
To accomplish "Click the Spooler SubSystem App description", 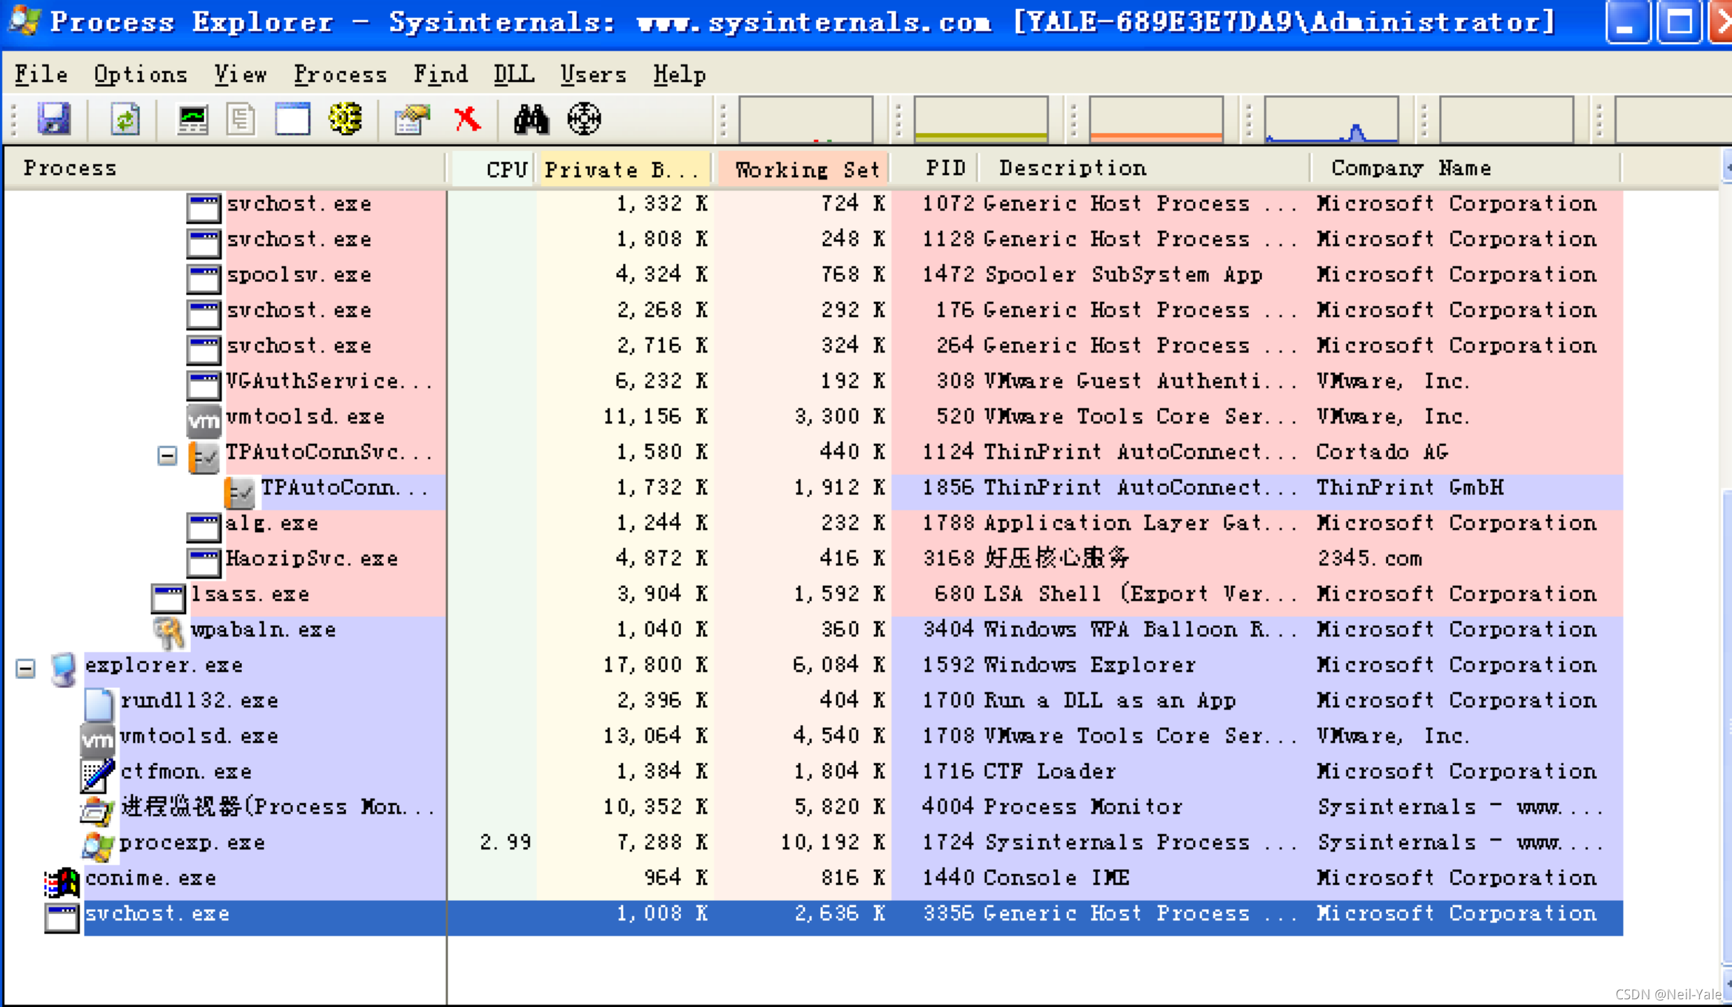I will [1123, 275].
